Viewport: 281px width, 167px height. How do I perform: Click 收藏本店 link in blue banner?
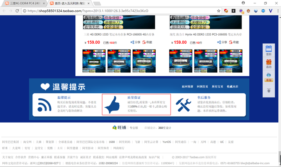233,87
